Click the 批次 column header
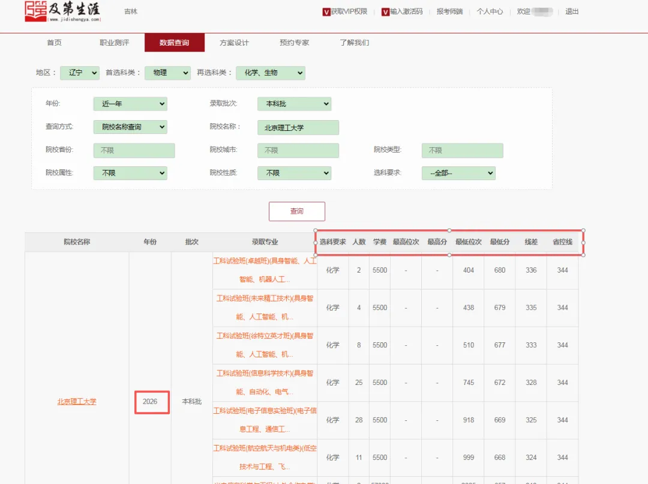Viewport: 648px width, 484px height. pyautogui.click(x=192, y=242)
